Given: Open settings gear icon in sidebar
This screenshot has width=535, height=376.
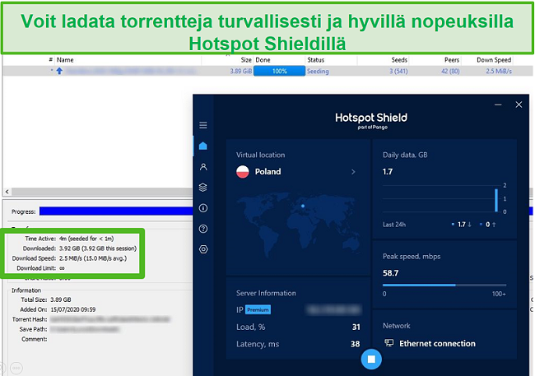Looking at the screenshot, I should pos(203,249).
